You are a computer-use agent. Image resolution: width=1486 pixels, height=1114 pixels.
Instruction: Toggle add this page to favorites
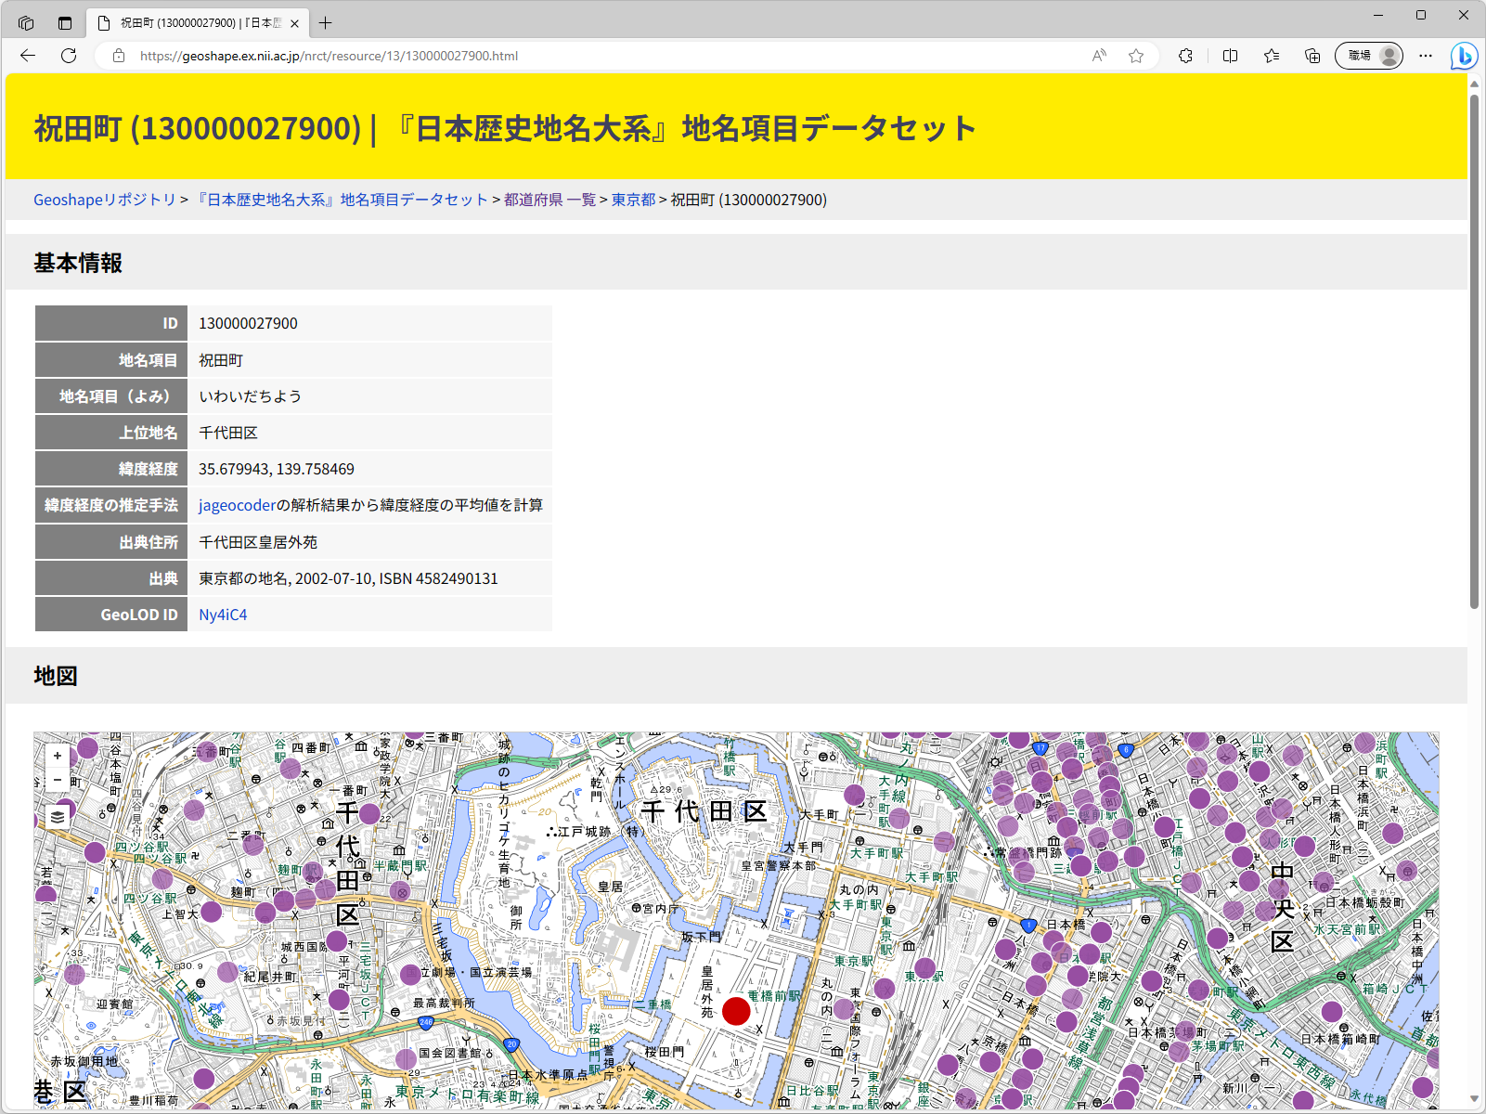(x=1135, y=56)
